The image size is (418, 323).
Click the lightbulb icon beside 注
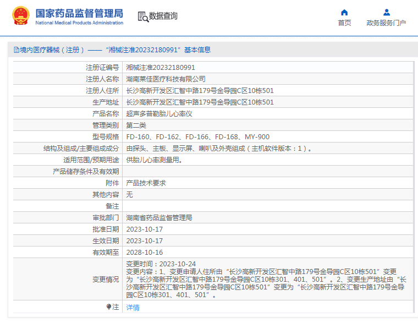pos(109,307)
